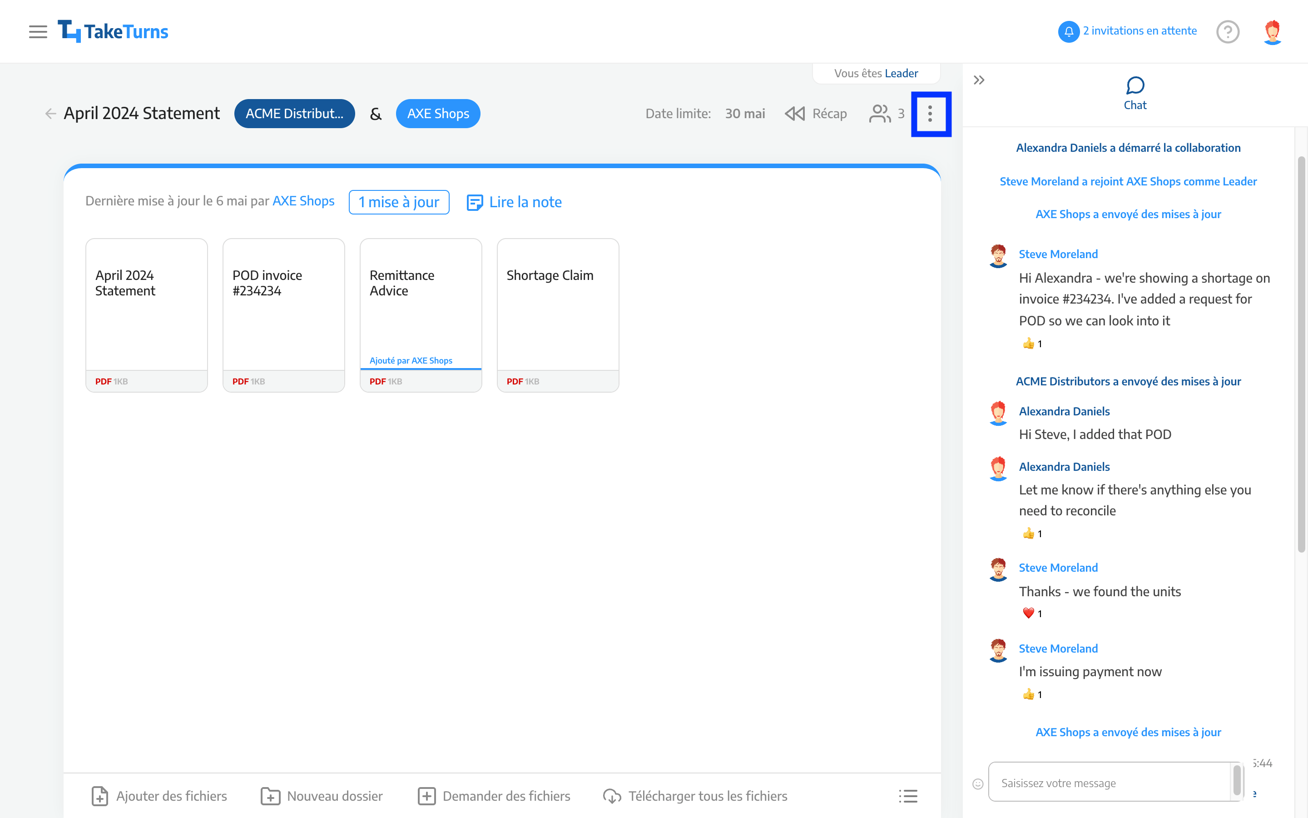The height and width of the screenshot is (818, 1308).
Task: Open the three-dot more options menu
Action: click(930, 114)
